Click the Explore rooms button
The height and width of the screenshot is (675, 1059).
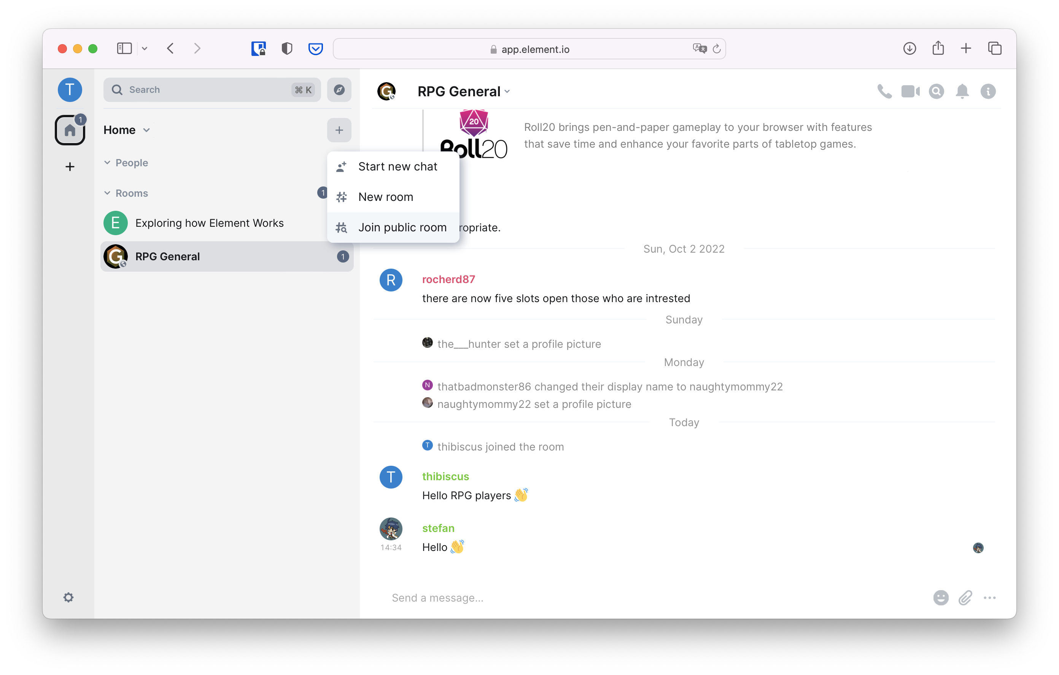click(339, 89)
